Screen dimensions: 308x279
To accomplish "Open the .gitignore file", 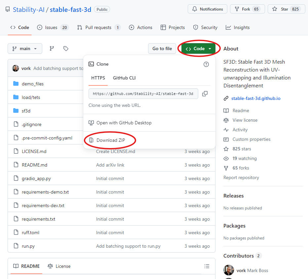I will 32,124.
